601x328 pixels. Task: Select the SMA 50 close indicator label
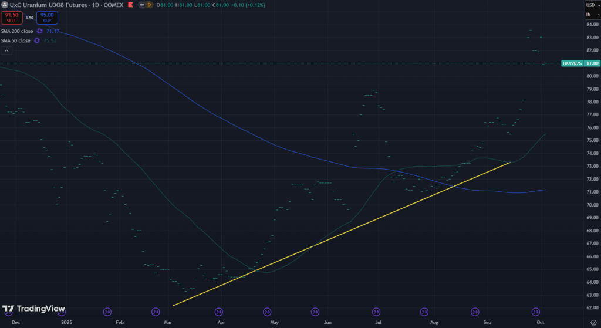point(15,40)
